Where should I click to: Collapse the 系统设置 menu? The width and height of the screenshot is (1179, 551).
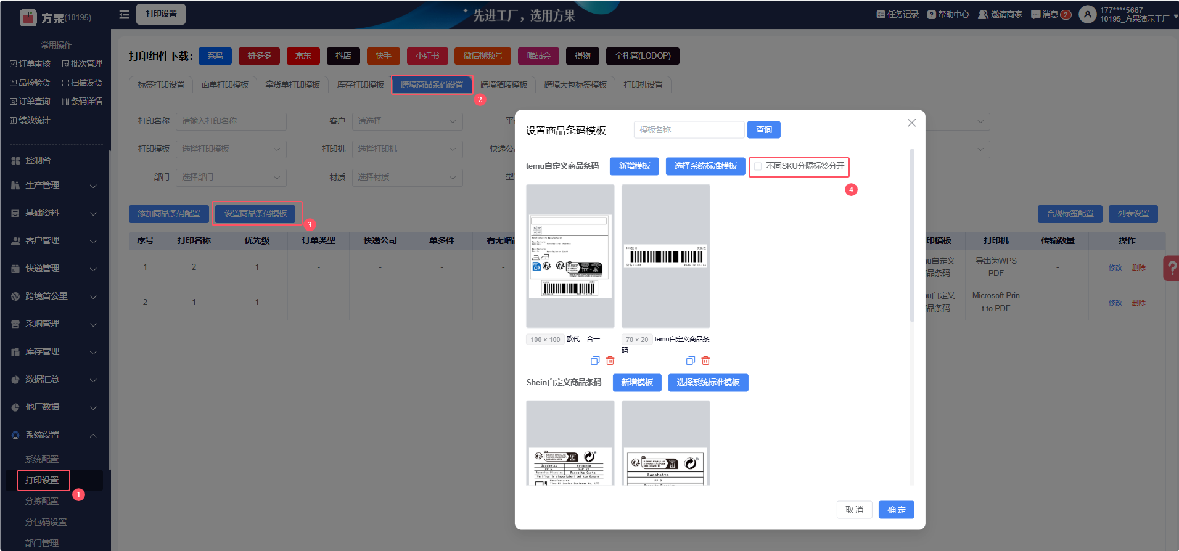click(x=55, y=435)
